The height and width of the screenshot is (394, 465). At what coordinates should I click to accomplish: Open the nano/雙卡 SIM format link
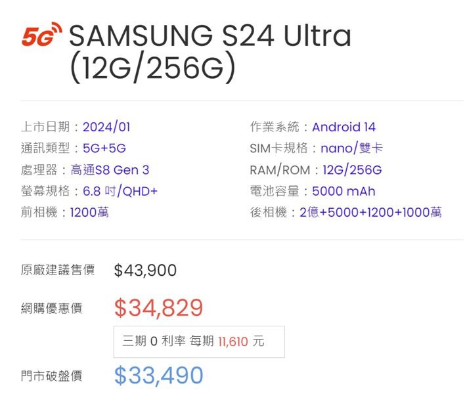tap(352, 148)
